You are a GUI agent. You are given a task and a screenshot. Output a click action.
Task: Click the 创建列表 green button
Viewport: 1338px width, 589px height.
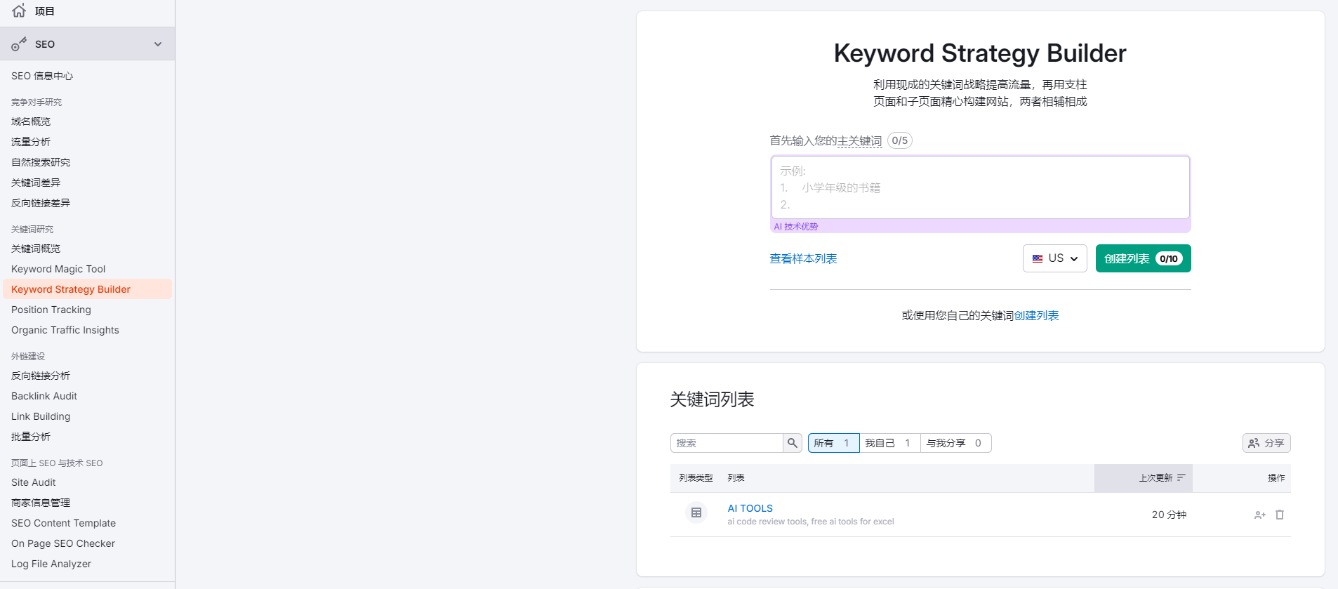point(1143,258)
